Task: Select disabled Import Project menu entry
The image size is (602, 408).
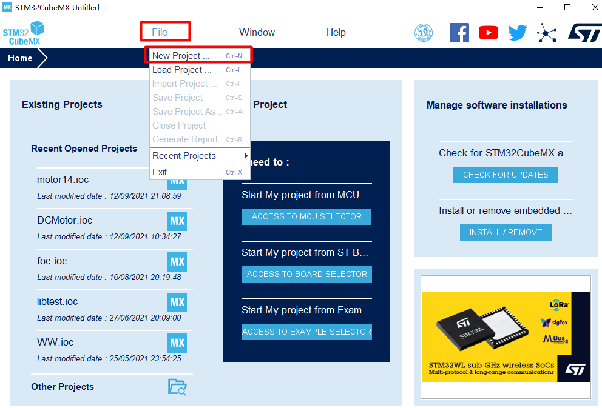Action: click(200, 84)
